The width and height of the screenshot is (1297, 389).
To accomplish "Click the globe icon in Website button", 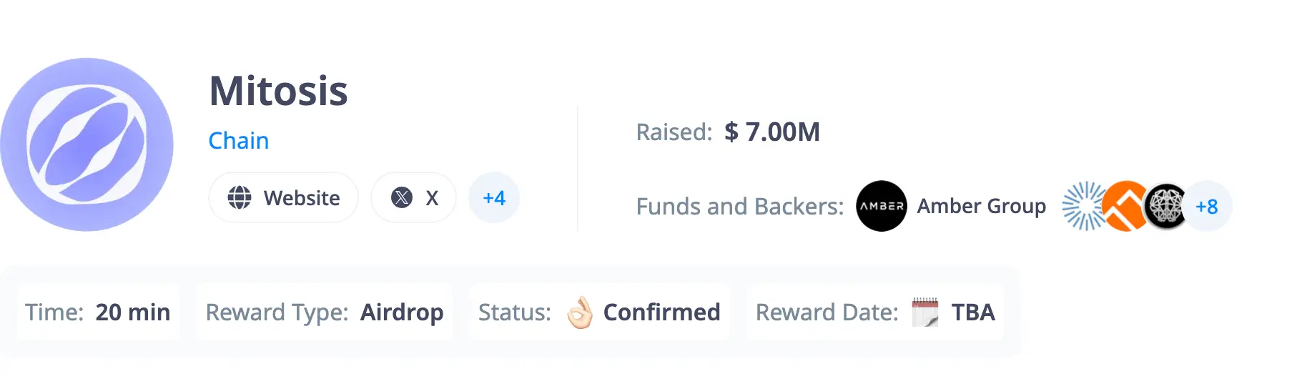I will pyautogui.click(x=240, y=197).
